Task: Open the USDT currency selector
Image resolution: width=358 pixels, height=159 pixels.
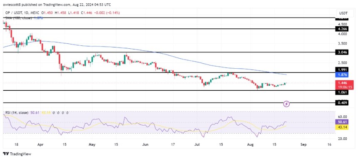Action: click(344, 13)
